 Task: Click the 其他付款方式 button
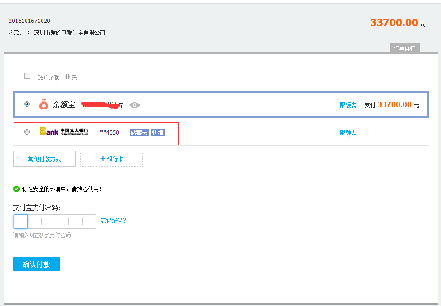(x=44, y=159)
